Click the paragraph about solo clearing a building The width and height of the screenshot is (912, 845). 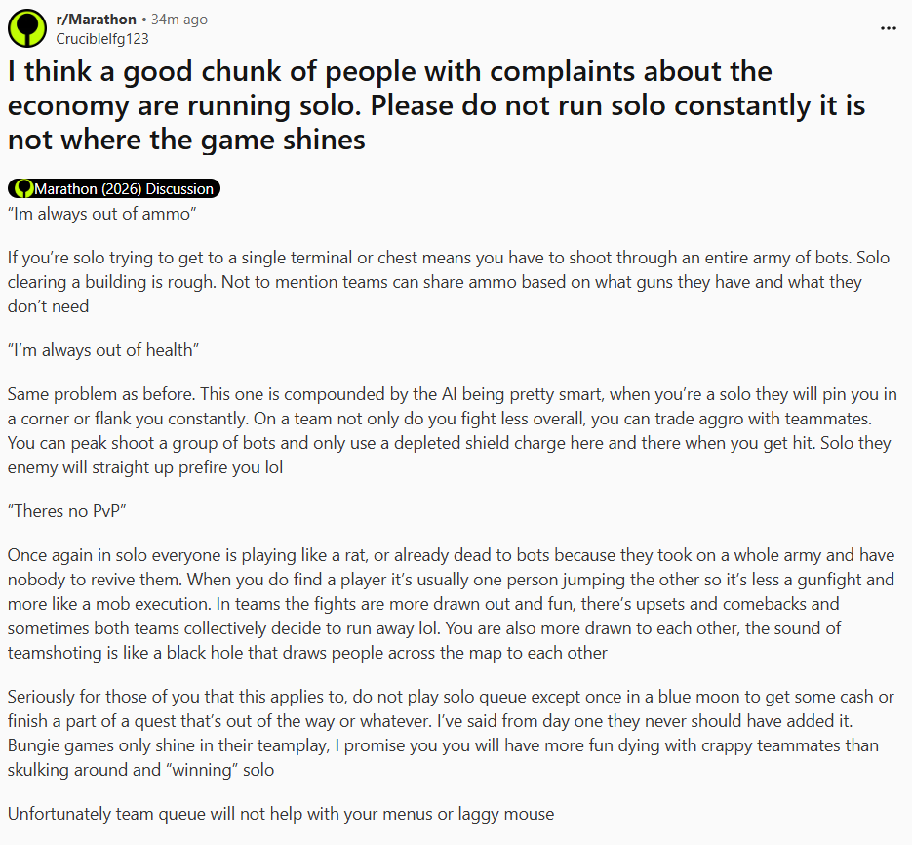pyautogui.click(x=448, y=282)
